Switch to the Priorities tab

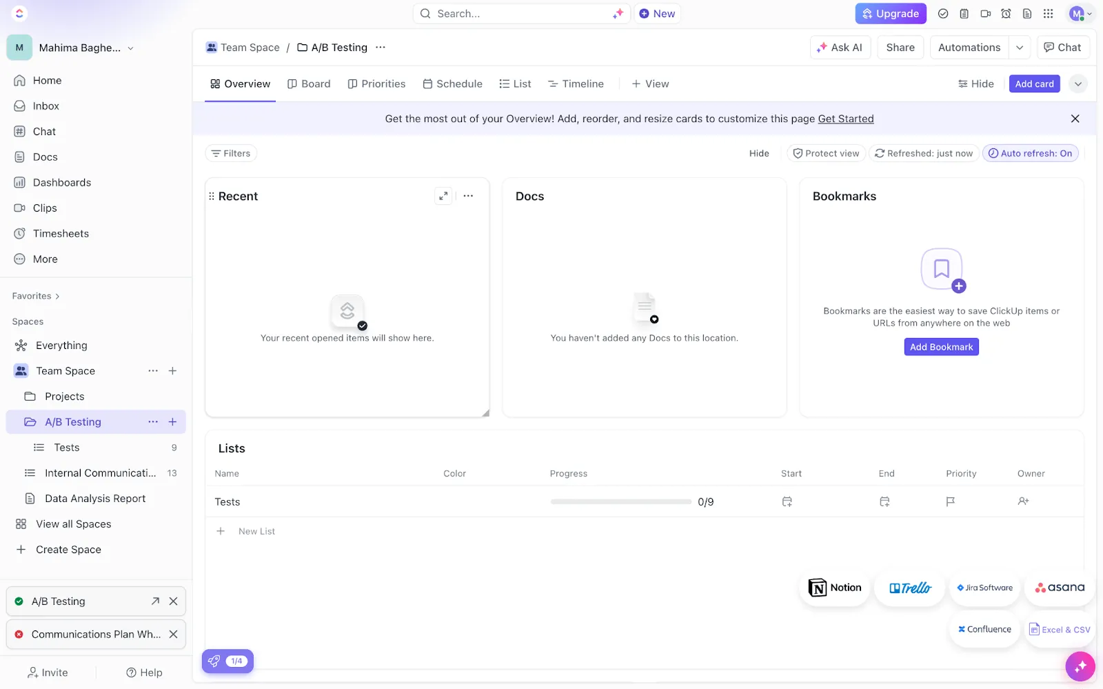376,83
